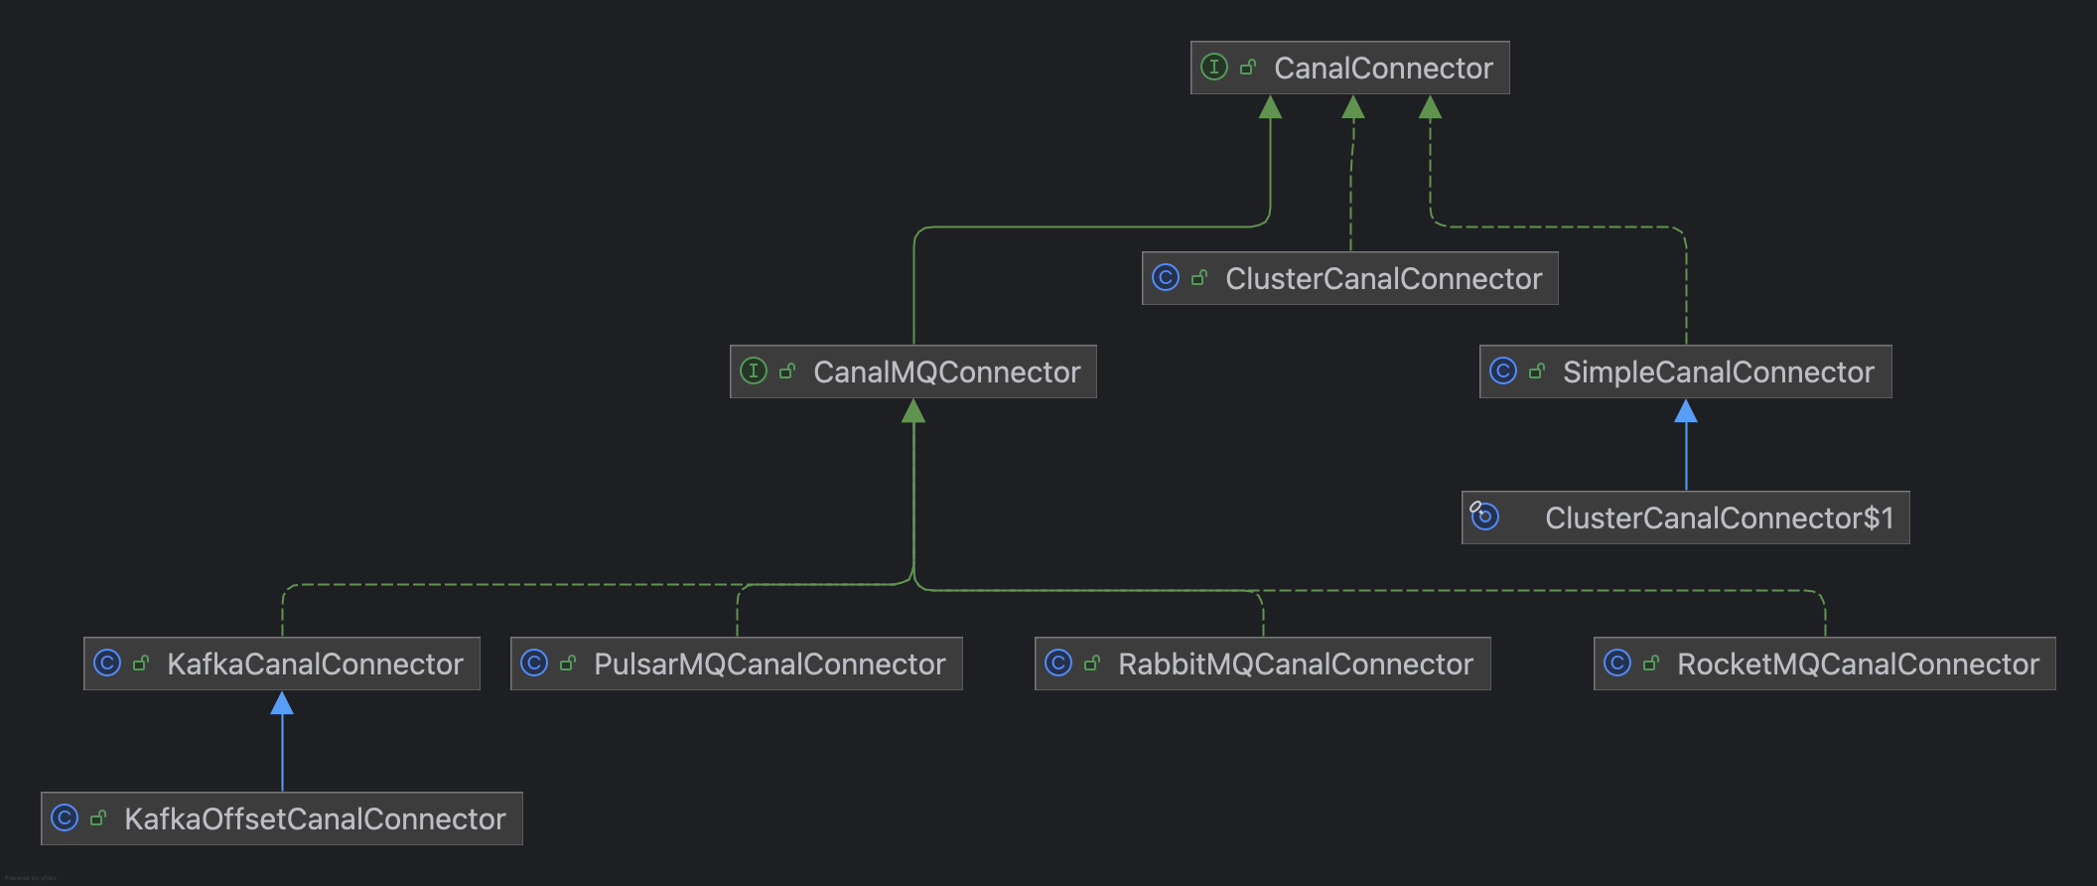
Task: Click the ClusterCanalConnector$1 anonymous class icon
Action: [x=1484, y=517]
